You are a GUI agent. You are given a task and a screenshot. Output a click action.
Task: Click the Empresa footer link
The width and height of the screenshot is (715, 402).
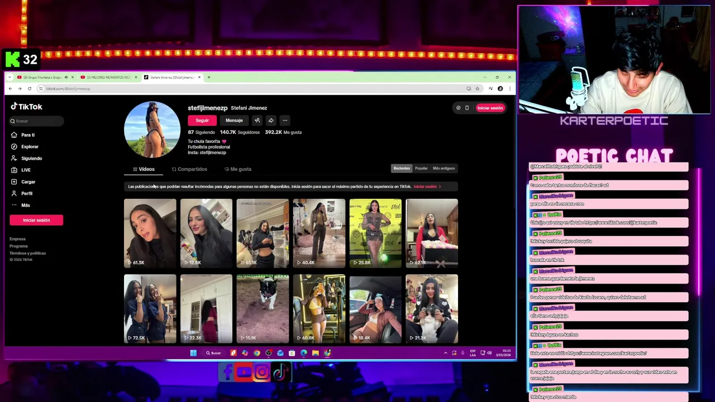click(17, 239)
